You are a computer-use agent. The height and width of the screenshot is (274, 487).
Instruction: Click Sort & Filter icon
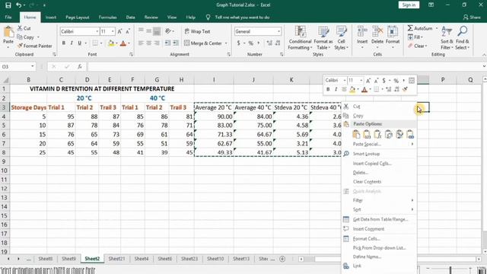point(447,31)
